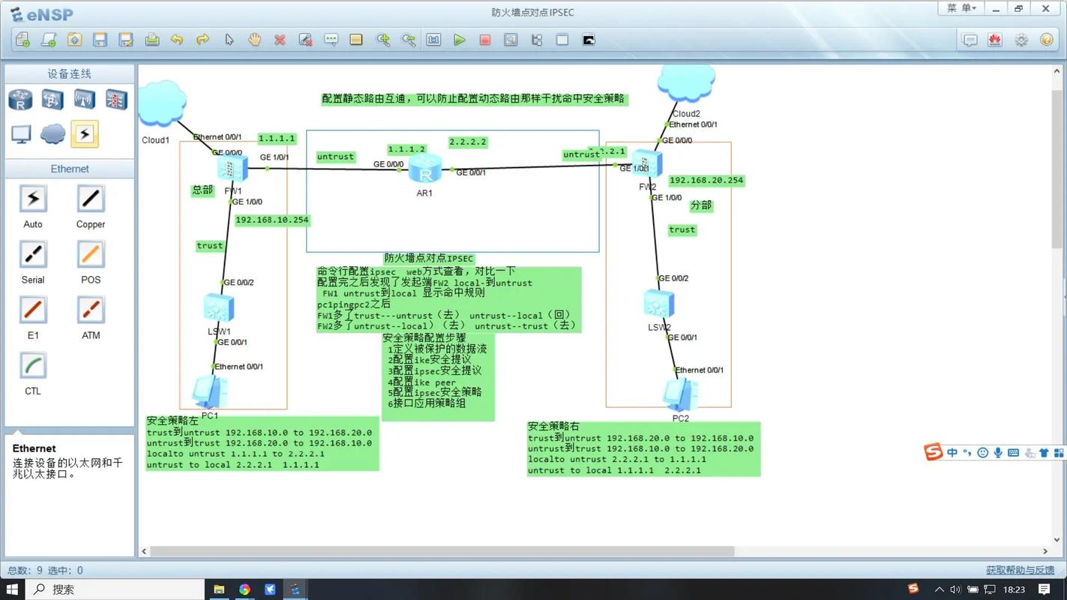Print the topology using the printer icon

[152, 40]
